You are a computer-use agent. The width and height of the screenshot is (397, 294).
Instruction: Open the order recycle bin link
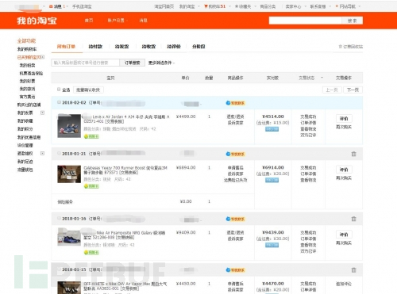[x=351, y=47]
